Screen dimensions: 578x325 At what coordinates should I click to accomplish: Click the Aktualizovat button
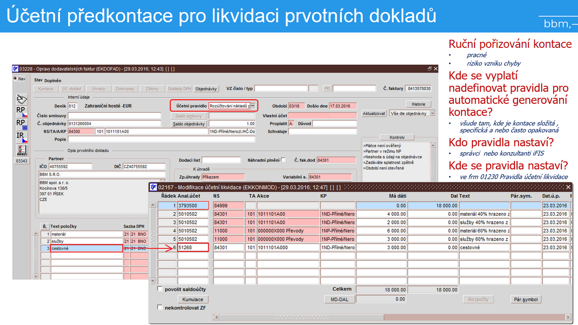(374, 113)
